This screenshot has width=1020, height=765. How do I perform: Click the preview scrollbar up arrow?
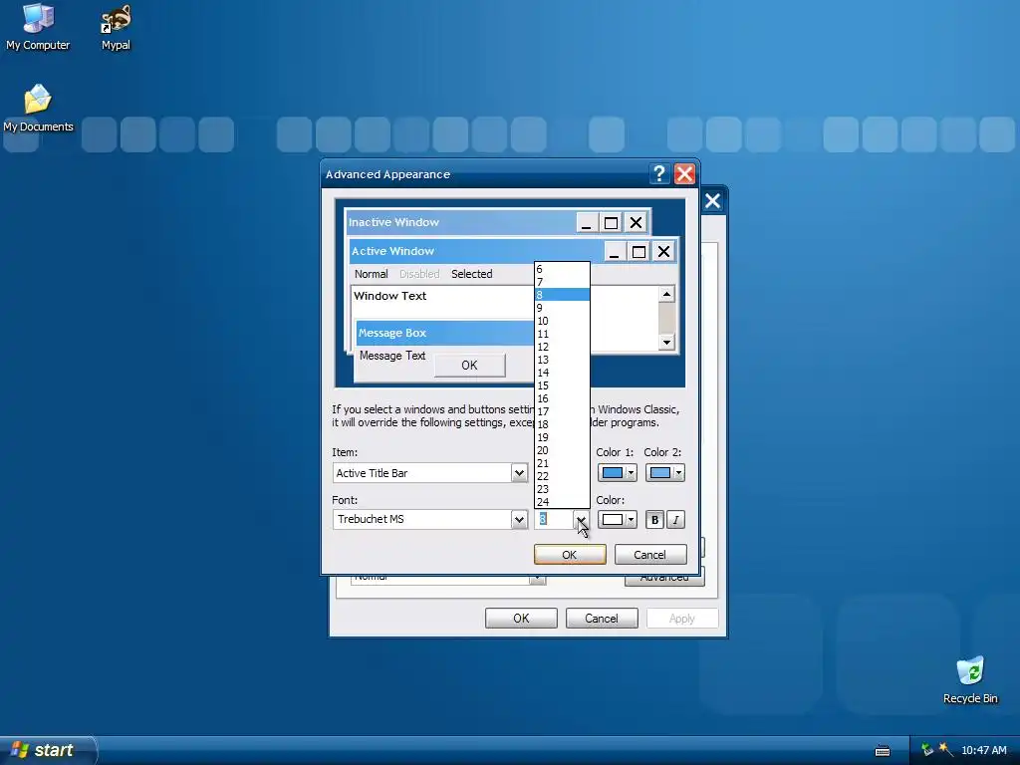point(666,295)
